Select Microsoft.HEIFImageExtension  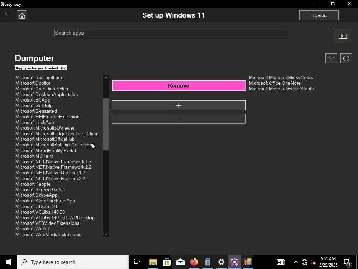click(48, 117)
